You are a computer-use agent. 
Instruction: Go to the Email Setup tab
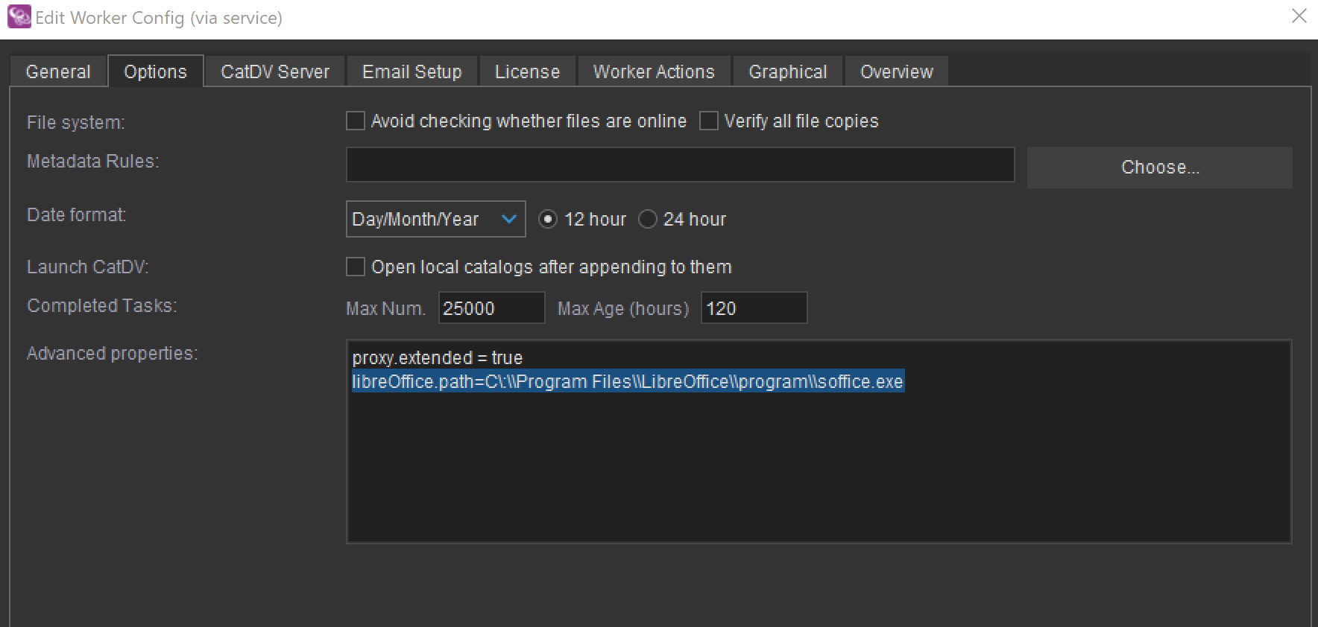pos(412,71)
